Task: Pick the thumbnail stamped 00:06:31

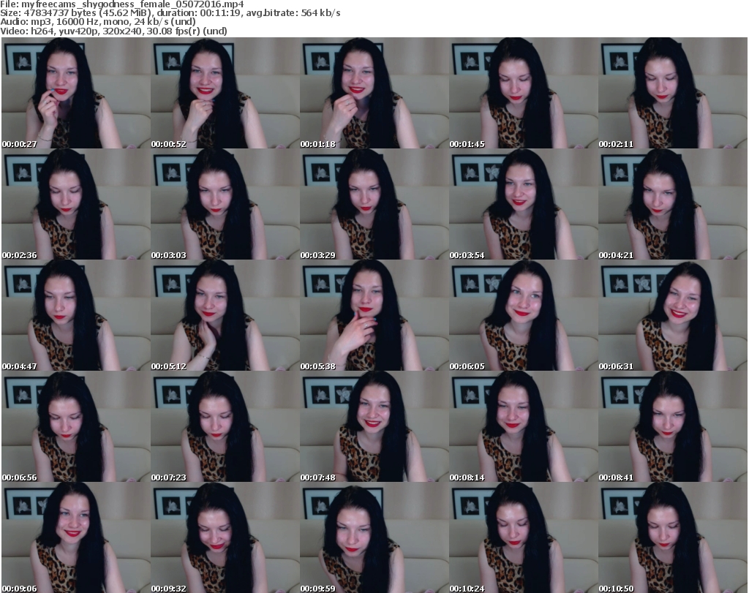Action: 673,316
